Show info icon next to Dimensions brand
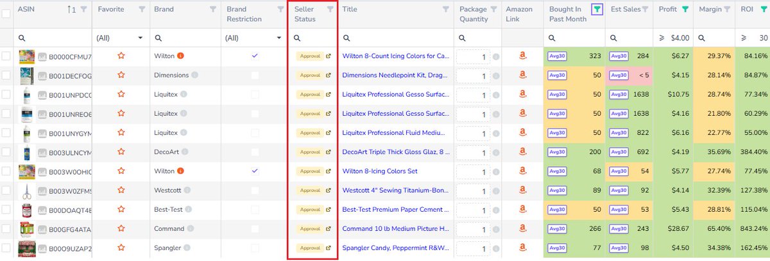This screenshot has height=261, width=770. [x=194, y=75]
